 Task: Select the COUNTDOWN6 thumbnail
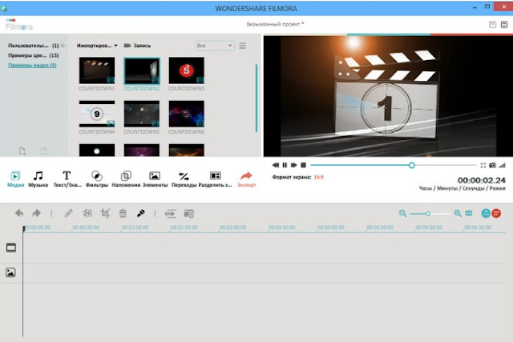[187, 114]
